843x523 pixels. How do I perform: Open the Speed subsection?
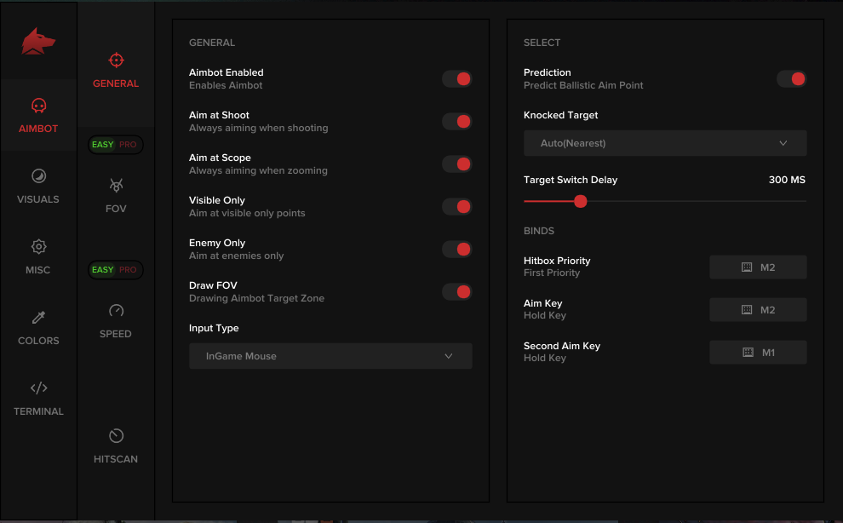[115, 321]
